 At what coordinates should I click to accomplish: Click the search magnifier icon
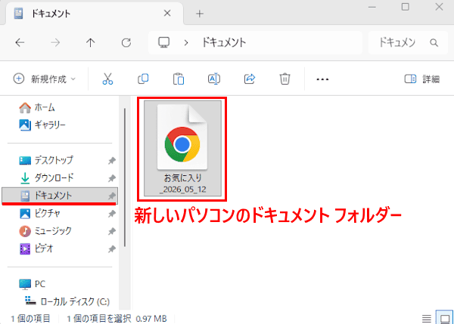click(x=434, y=43)
